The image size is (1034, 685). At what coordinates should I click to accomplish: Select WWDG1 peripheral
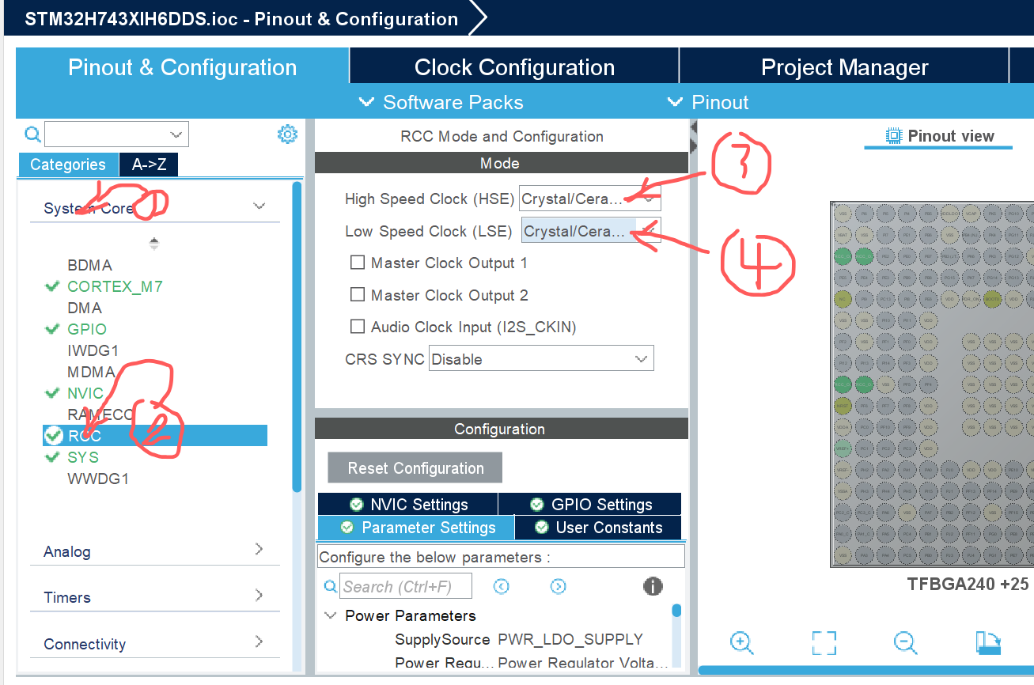(98, 479)
